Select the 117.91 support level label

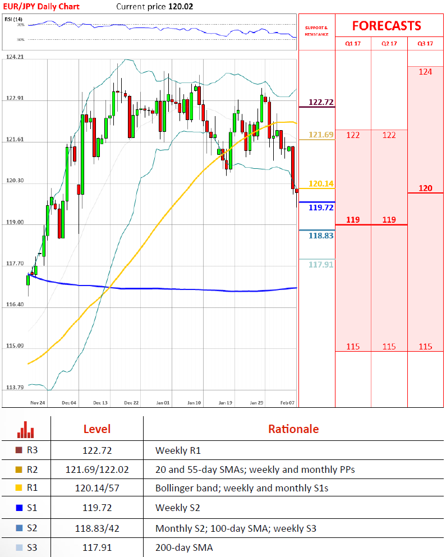point(321,264)
